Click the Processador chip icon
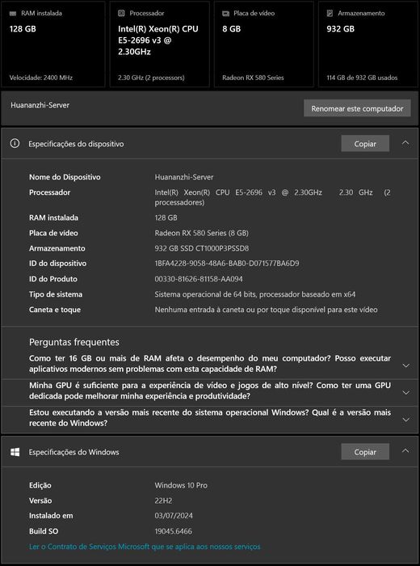The image size is (420, 566). click(x=121, y=14)
